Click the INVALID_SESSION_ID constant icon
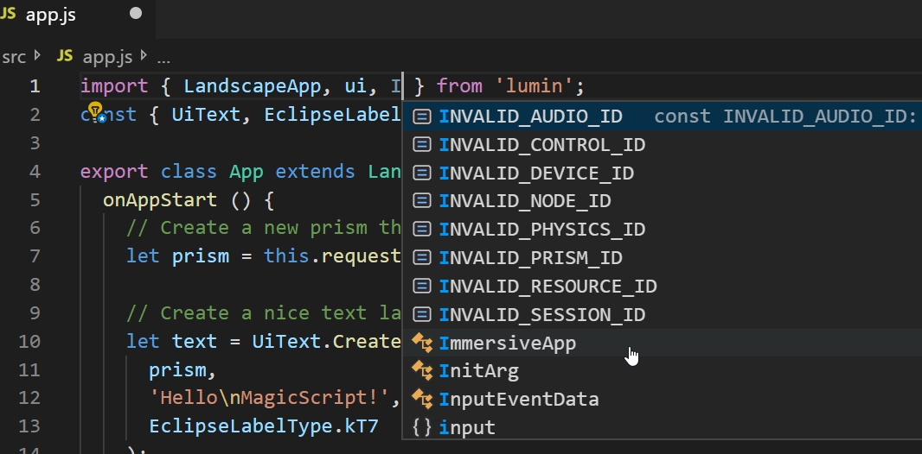The image size is (922, 454). tap(422, 315)
